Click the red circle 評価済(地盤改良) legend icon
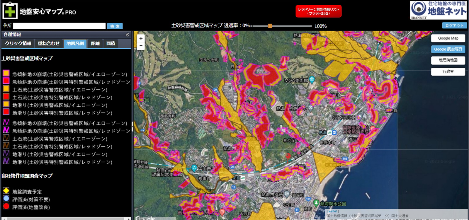469x220 pixels. [x=6, y=206]
